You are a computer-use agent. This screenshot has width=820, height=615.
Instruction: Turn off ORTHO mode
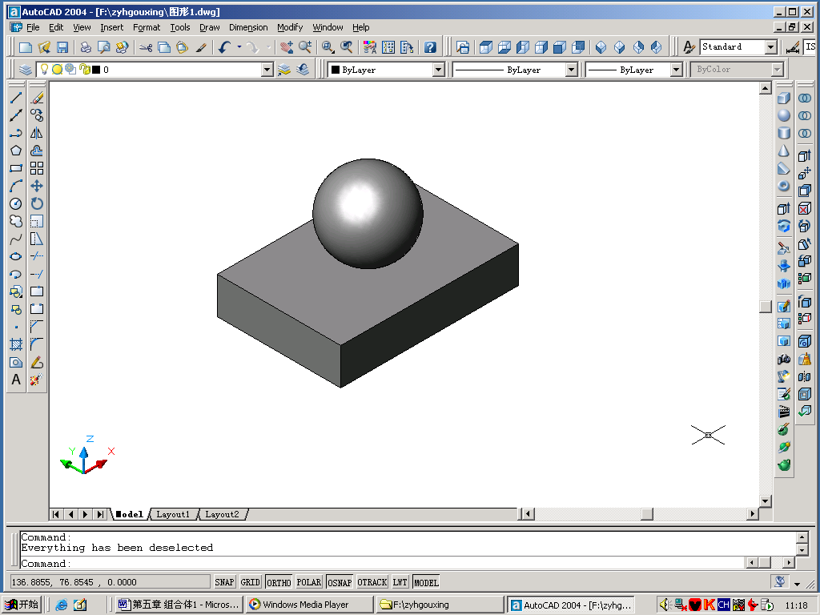coord(279,582)
